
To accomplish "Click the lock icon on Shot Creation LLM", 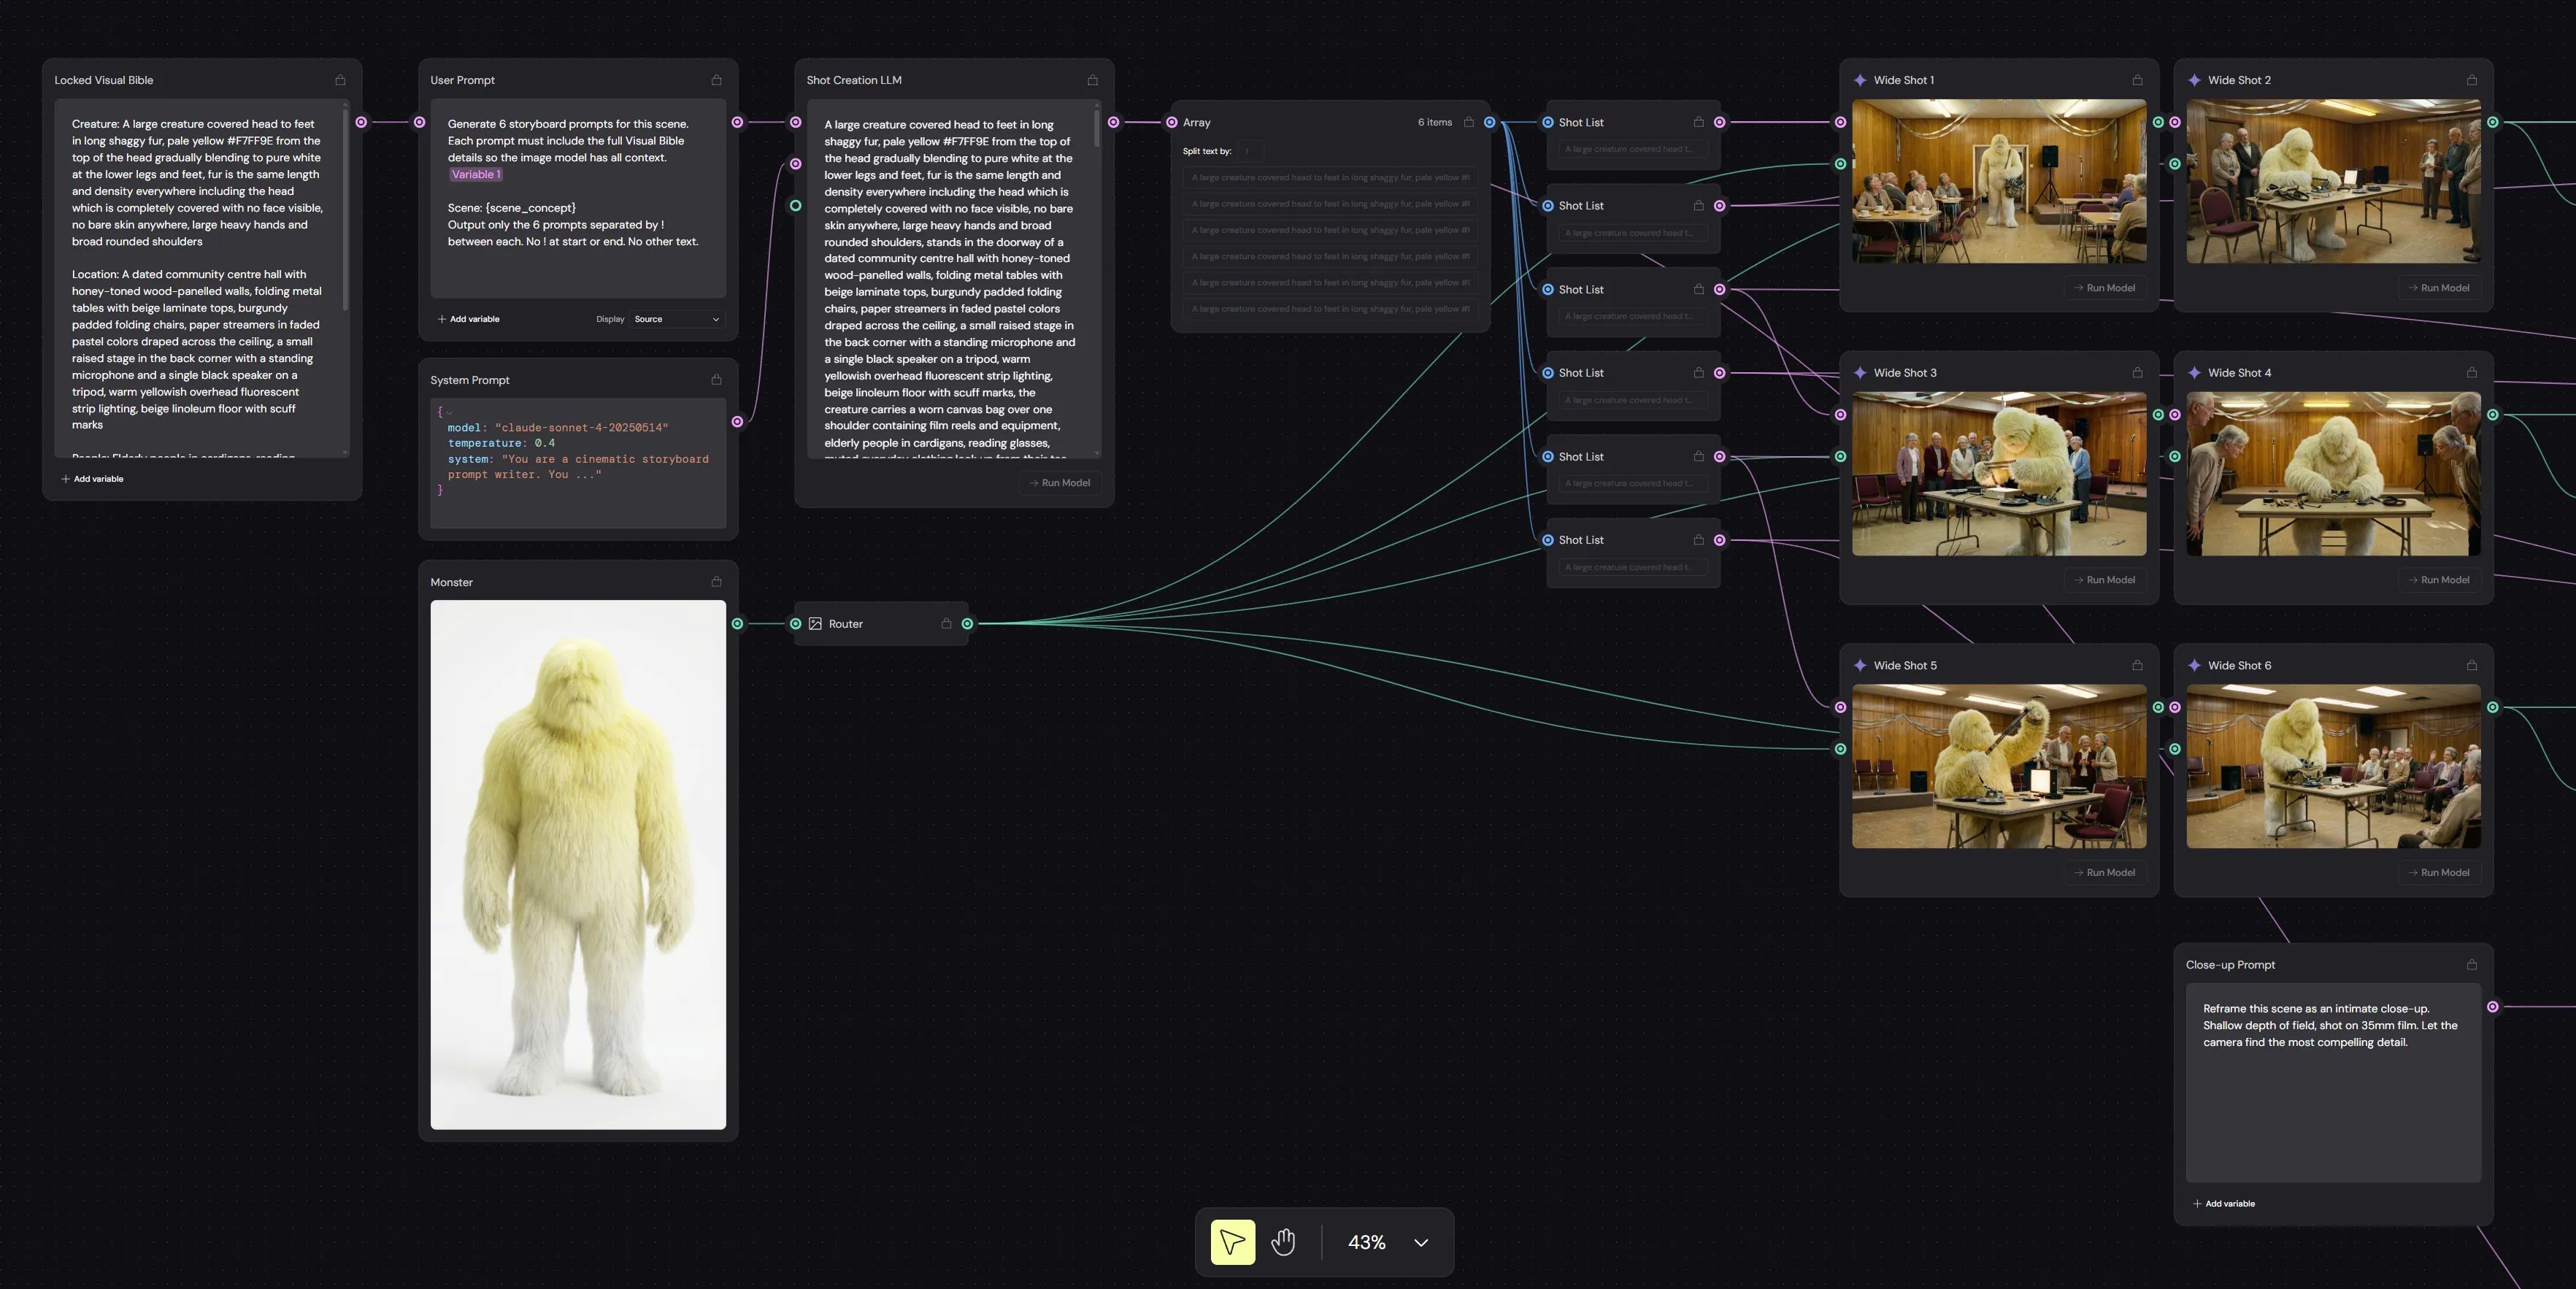I will coord(1092,80).
